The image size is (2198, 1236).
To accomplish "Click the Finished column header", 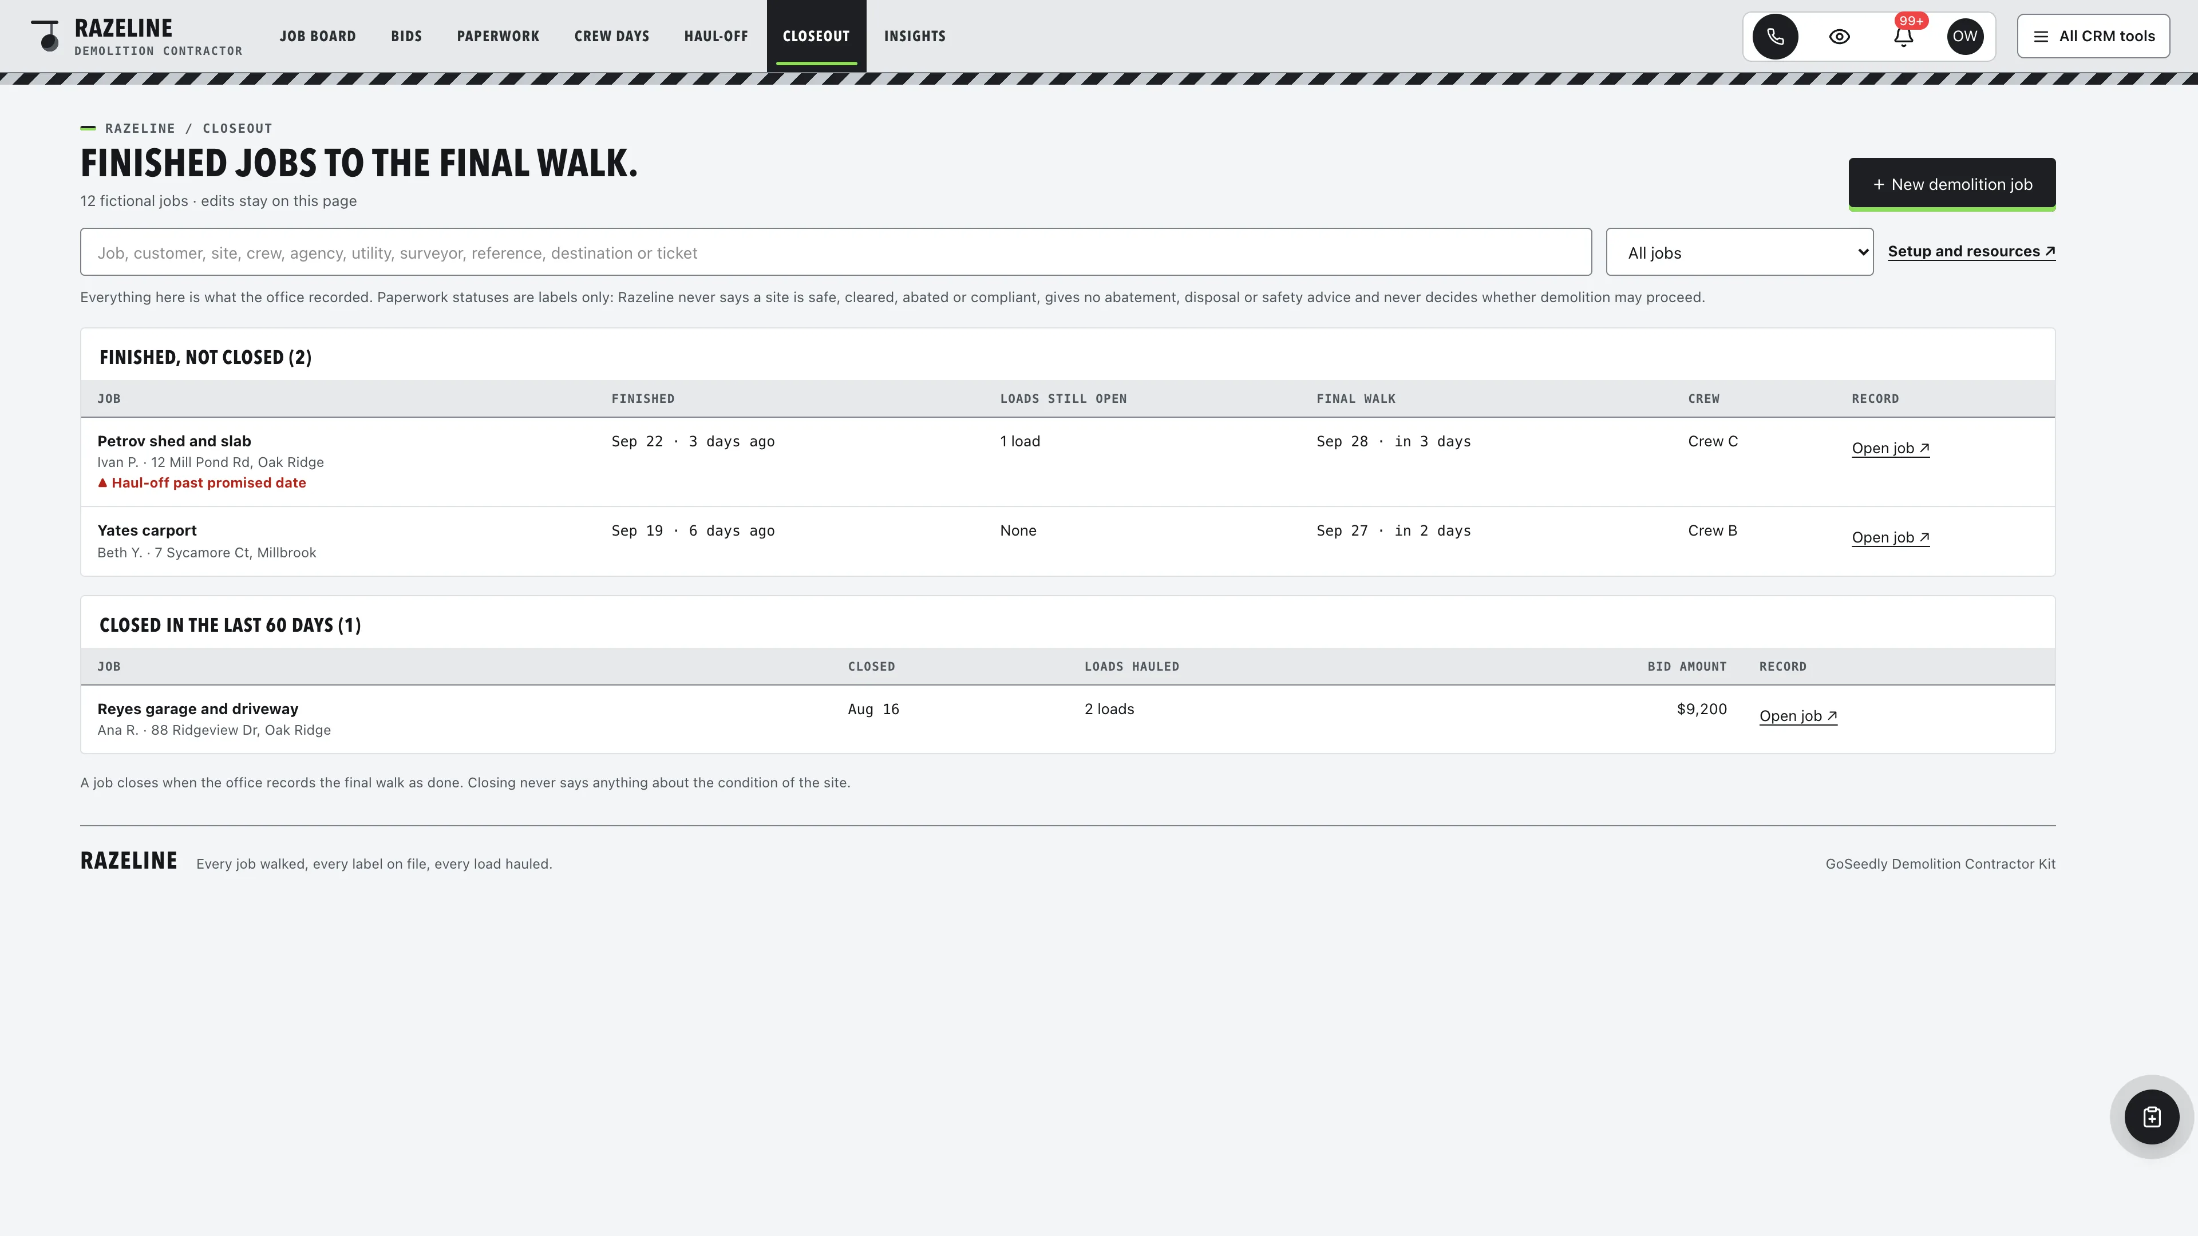I will pyautogui.click(x=642, y=398).
